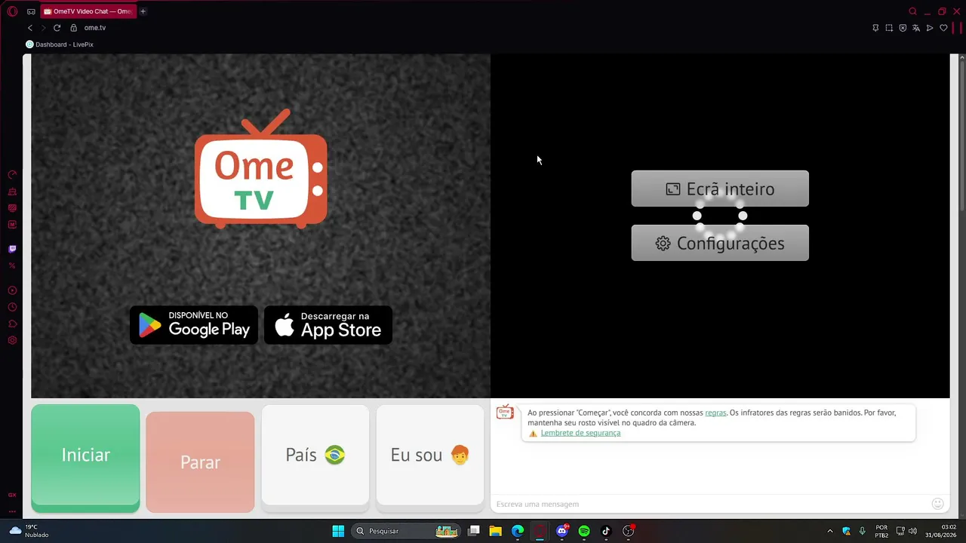The height and width of the screenshot is (543, 966).
Task: Open the percent deals sidebar icon
Action: click(12, 265)
